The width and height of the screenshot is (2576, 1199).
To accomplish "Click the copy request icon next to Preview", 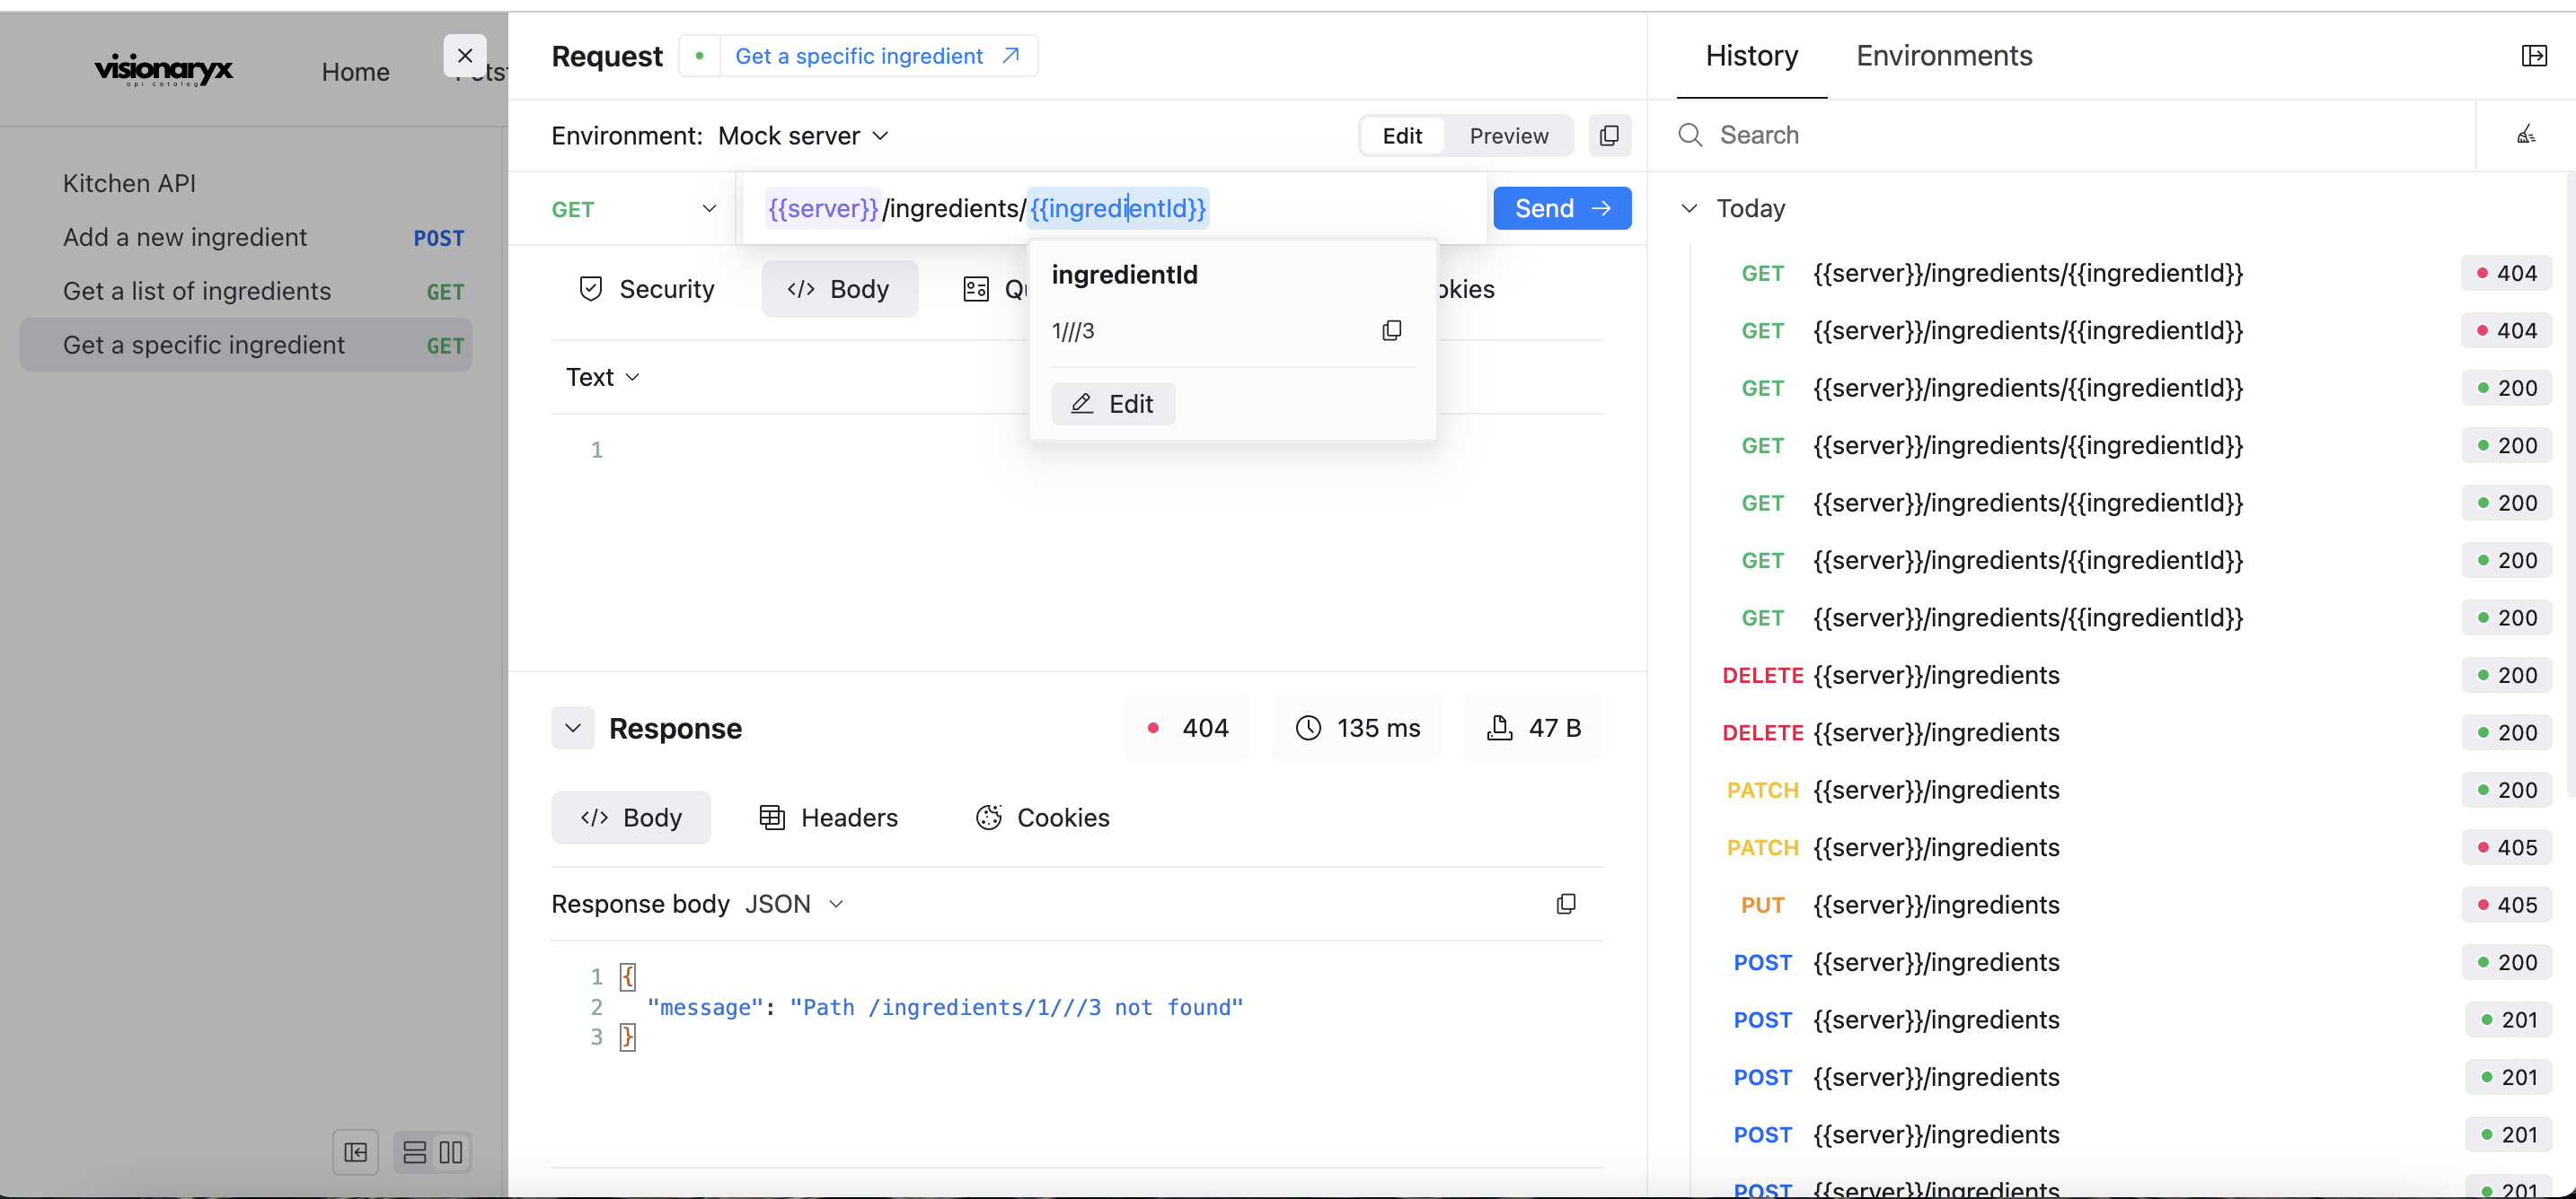I will pos(1609,136).
